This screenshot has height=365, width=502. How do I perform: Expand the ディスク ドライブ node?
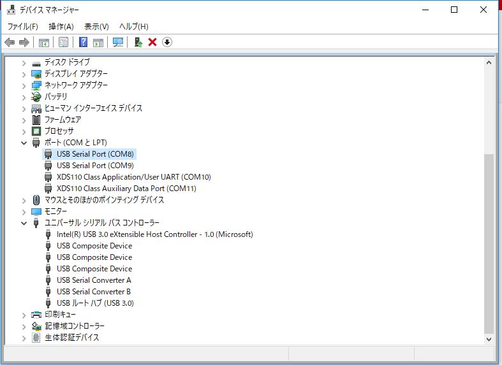click(x=24, y=63)
